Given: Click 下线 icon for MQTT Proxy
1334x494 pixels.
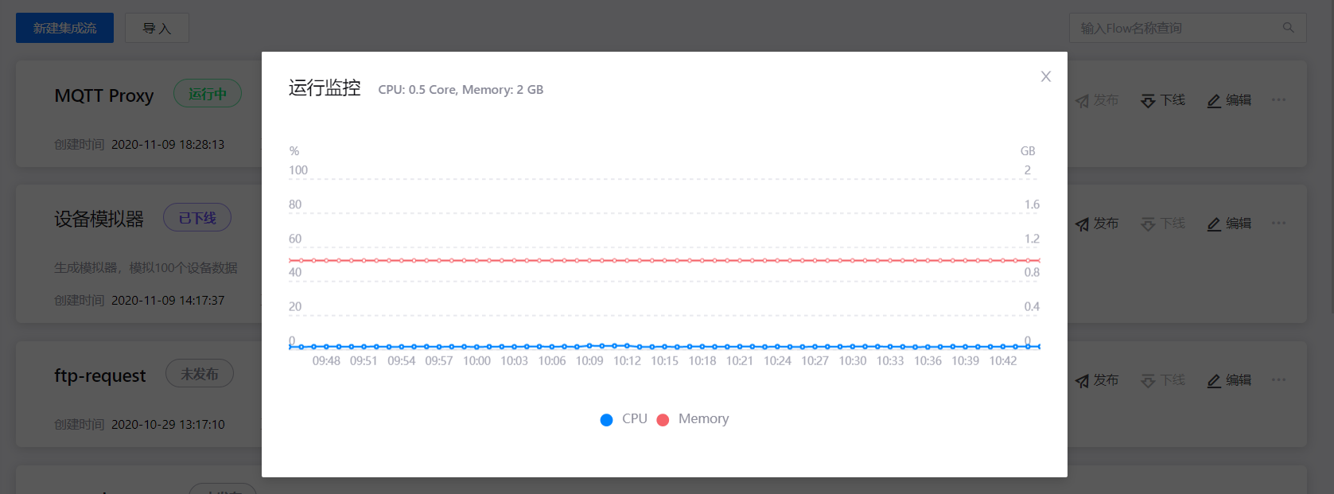Looking at the screenshot, I should 1148,101.
